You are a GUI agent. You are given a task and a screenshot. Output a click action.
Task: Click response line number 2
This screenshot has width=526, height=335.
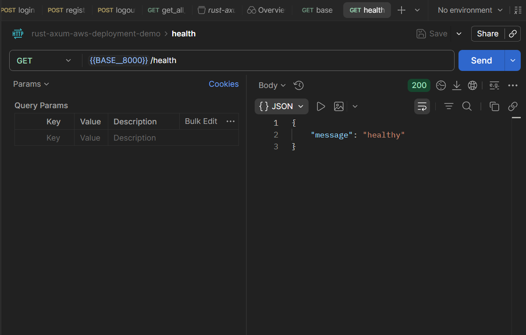click(276, 135)
